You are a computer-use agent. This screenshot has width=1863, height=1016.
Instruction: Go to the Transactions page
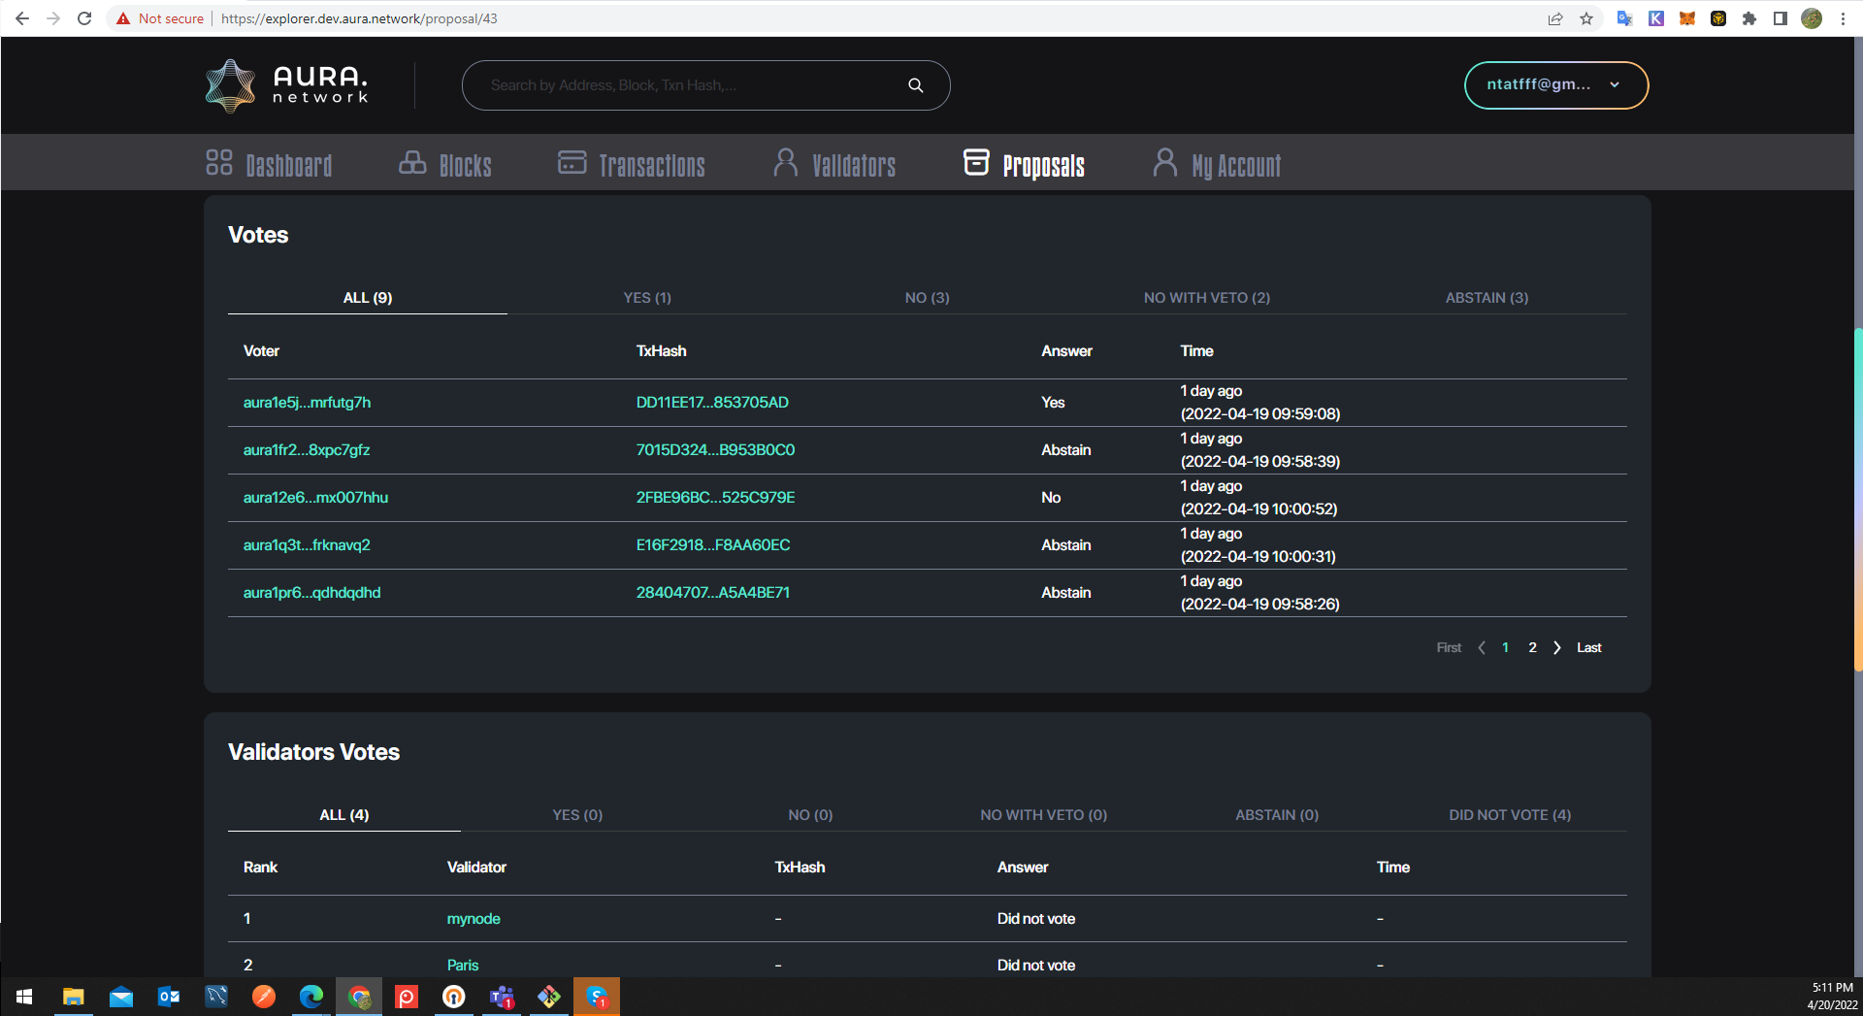coord(632,164)
